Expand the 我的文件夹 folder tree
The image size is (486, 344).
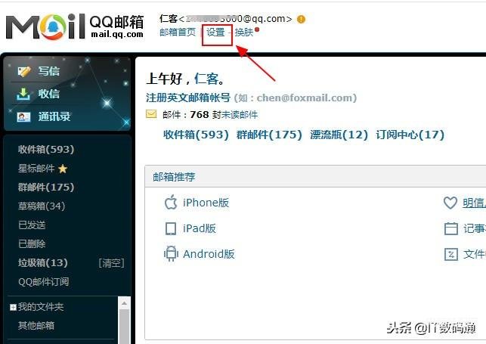pos(13,307)
